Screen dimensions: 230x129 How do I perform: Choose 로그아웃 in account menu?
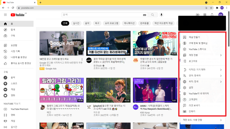coord(202,61)
